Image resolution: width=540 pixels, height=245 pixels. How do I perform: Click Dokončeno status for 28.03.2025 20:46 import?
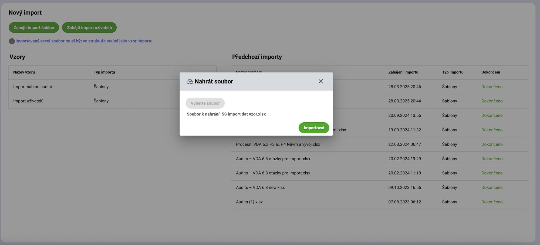click(x=492, y=87)
